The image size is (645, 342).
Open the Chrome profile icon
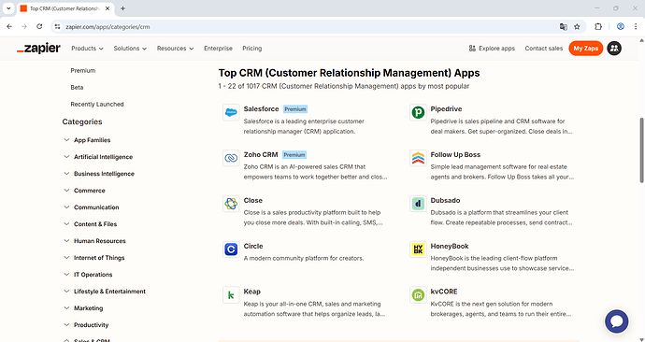click(621, 27)
